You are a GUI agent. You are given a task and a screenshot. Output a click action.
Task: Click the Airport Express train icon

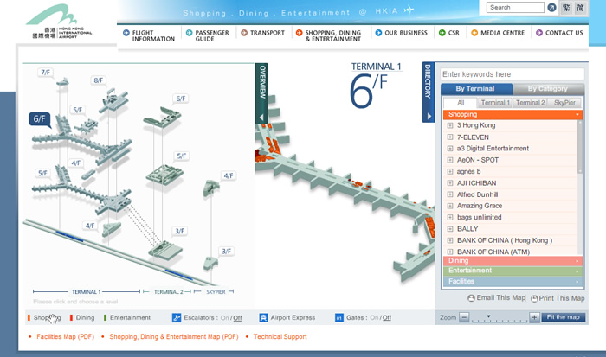point(263,317)
